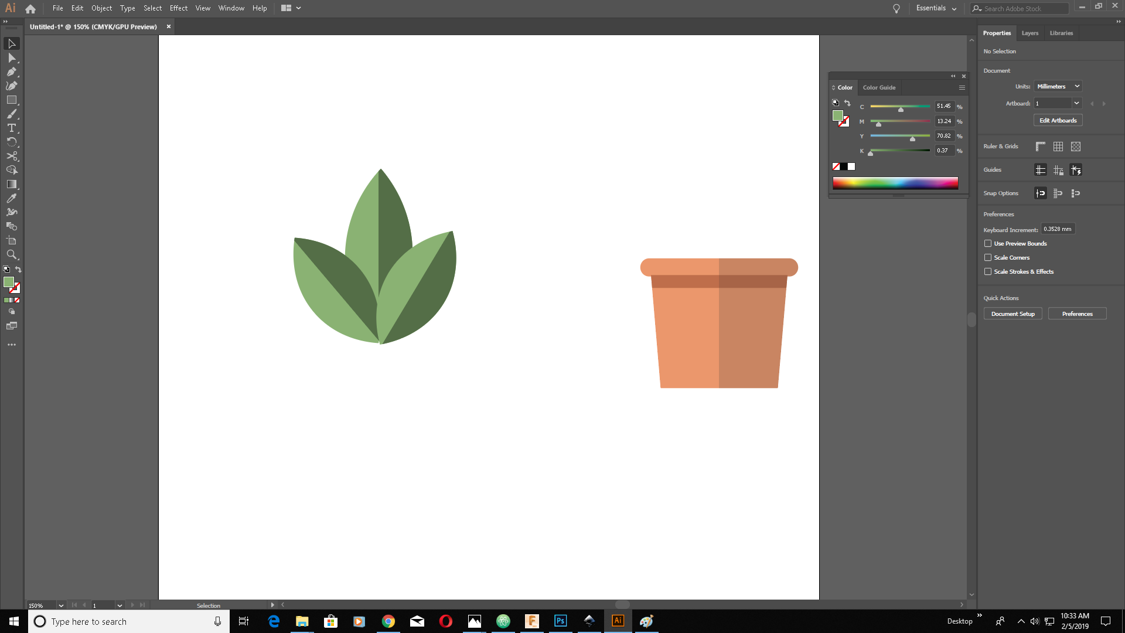Screen dimensions: 1125x633
Task: Click the show rulers icon
Action: [1040, 147]
